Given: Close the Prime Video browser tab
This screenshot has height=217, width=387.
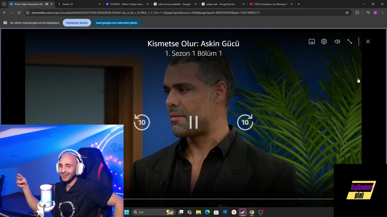Looking at the screenshot, I should (52, 4).
